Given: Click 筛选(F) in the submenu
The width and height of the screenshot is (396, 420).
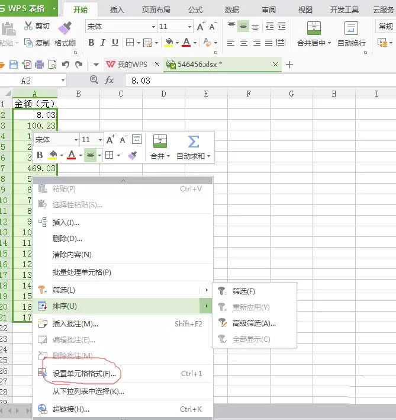Looking at the screenshot, I should [x=255, y=291].
